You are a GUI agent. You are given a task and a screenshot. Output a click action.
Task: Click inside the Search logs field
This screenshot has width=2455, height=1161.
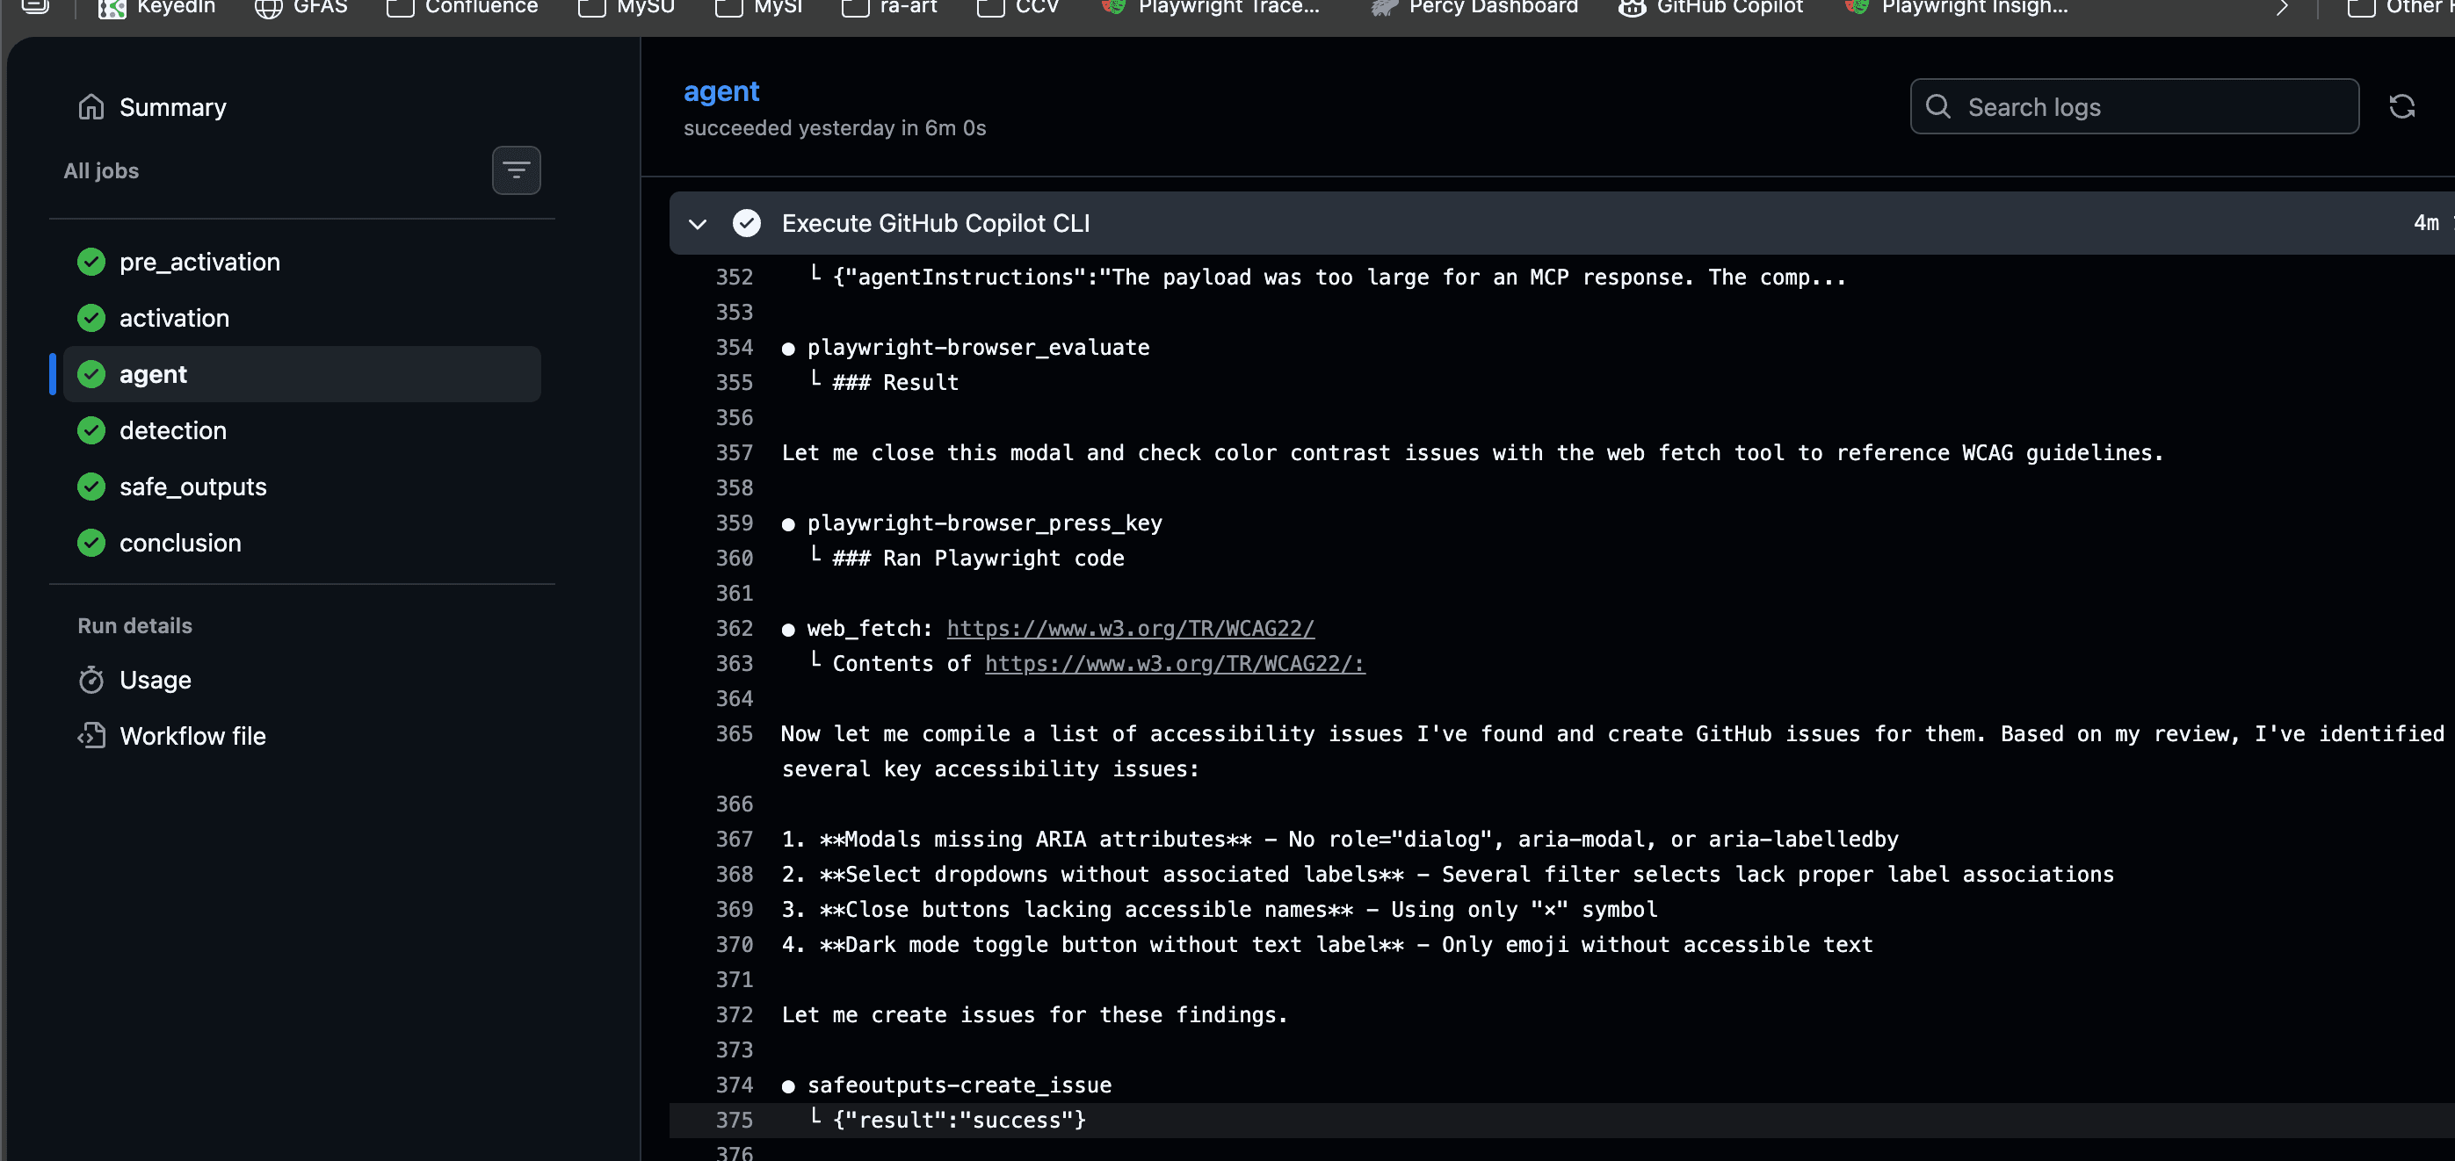click(2097, 105)
